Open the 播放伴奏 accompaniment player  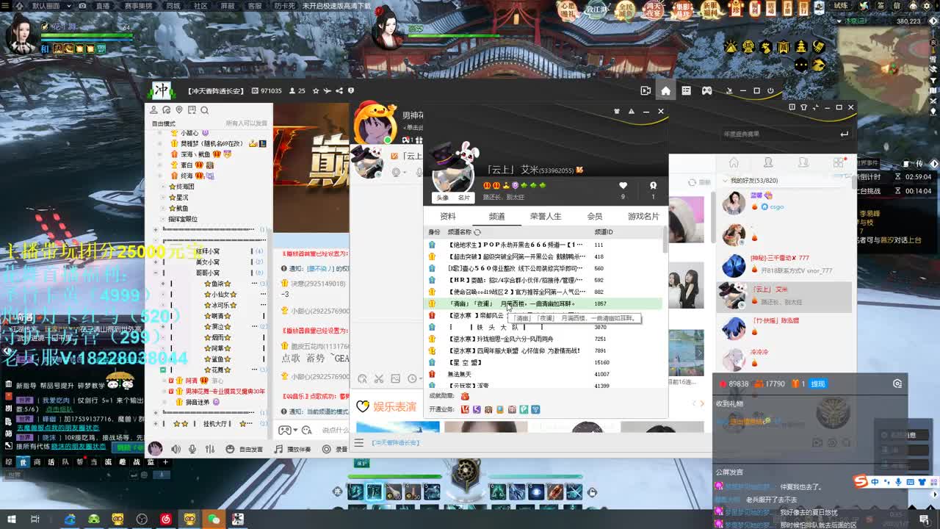296,450
